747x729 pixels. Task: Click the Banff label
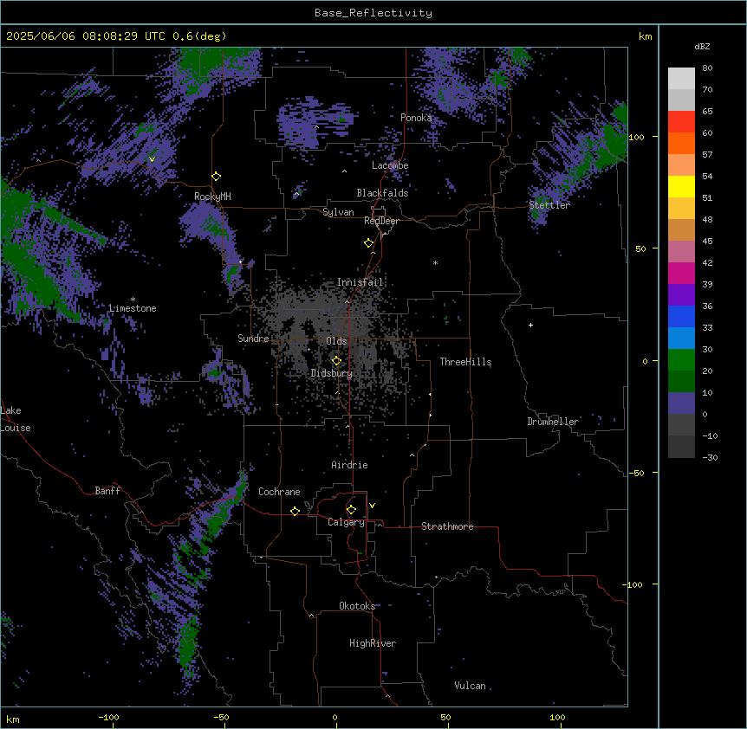tap(107, 491)
